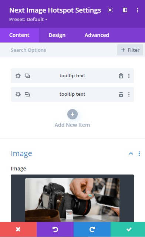
Task: Open header three-dot options menu
Action: click(137, 10)
